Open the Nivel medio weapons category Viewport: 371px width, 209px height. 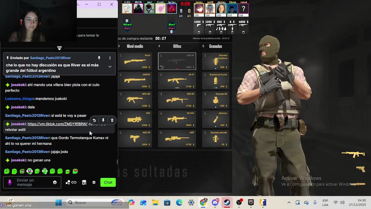click(135, 46)
